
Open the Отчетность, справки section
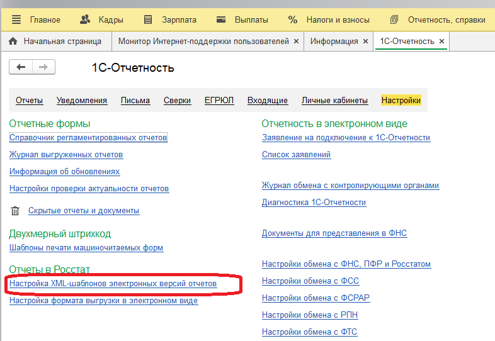[447, 20]
